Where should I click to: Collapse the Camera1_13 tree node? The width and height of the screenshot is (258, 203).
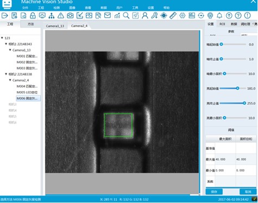pyautogui.click(x=10, y=50)
